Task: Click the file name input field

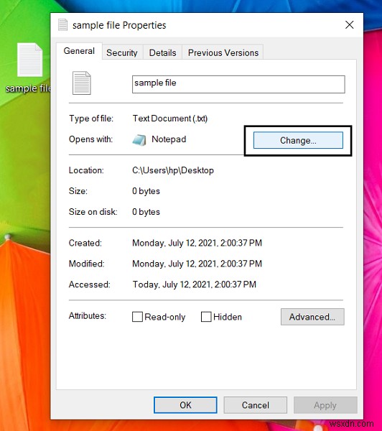Action: tap(238, 84)
